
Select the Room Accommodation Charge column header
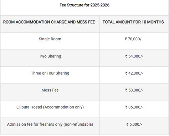click(49, 22)
